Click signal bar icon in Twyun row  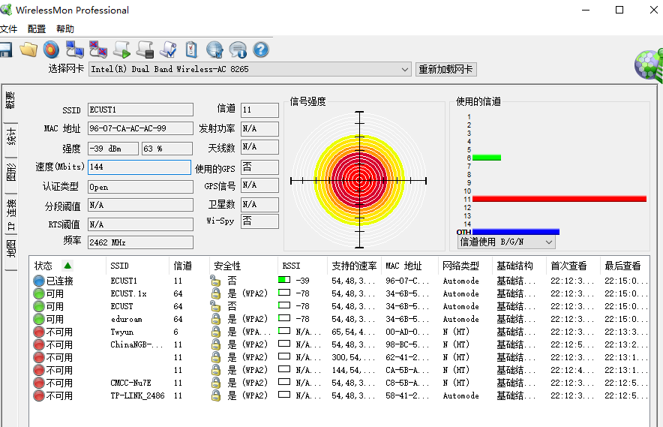(284, 331)
